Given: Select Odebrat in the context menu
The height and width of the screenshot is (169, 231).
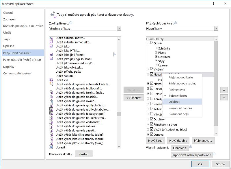Looking at the screenshot, I should (x=182, y=102).
